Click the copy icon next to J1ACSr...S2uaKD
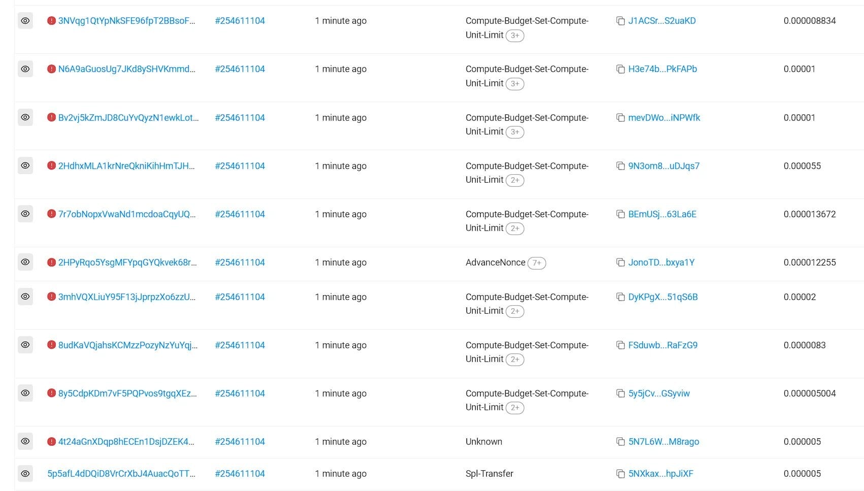864x491 pixels. point(620,21)
